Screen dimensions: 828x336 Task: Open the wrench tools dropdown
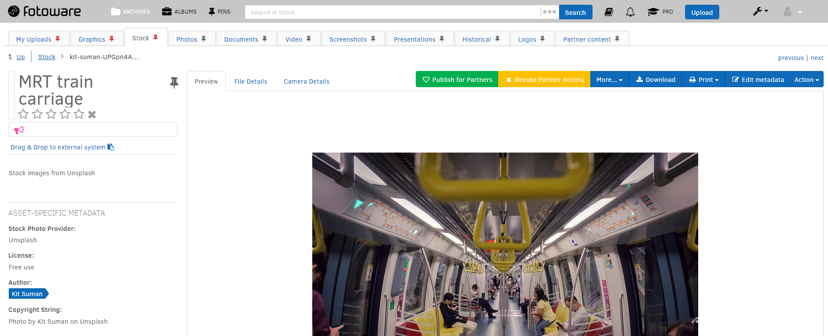coord(760,11)
